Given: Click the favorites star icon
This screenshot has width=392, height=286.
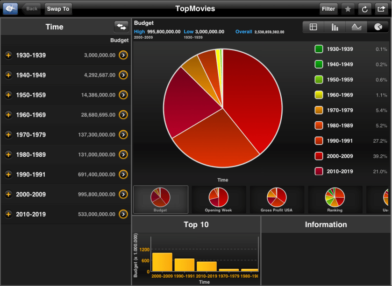Looking at the screenshot, I should [x=348, y=9].
